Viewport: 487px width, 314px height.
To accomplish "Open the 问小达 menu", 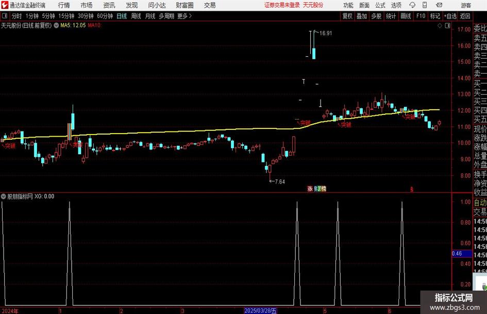I will [157, 5].
